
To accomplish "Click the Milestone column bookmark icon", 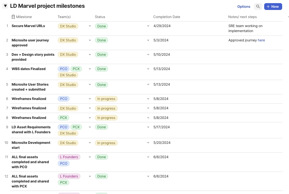I will click(13, 17).
